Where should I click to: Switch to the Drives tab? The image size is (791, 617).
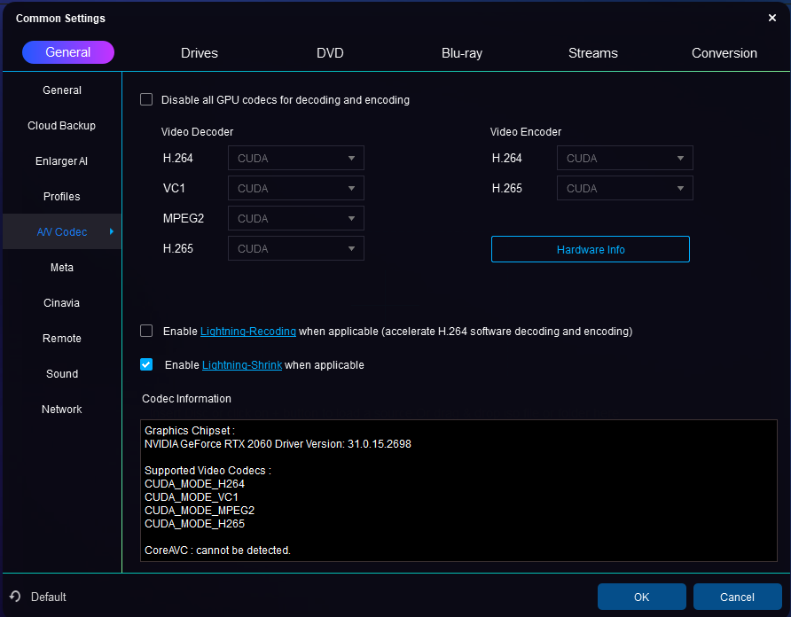[200, 53]
